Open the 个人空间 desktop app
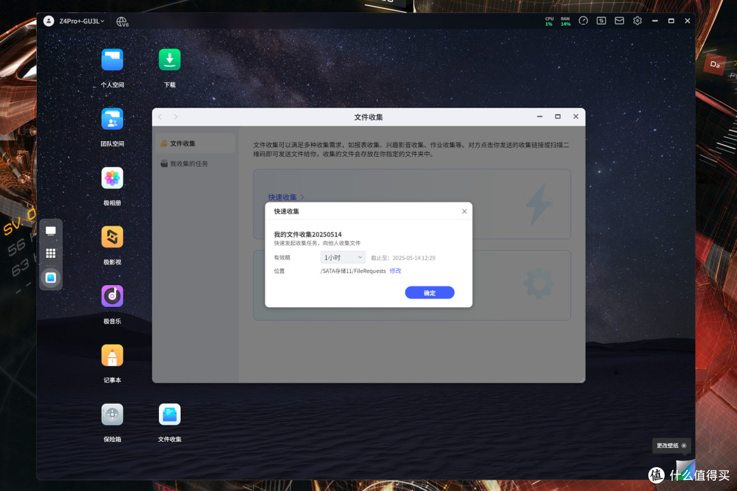 coord(112,60)
